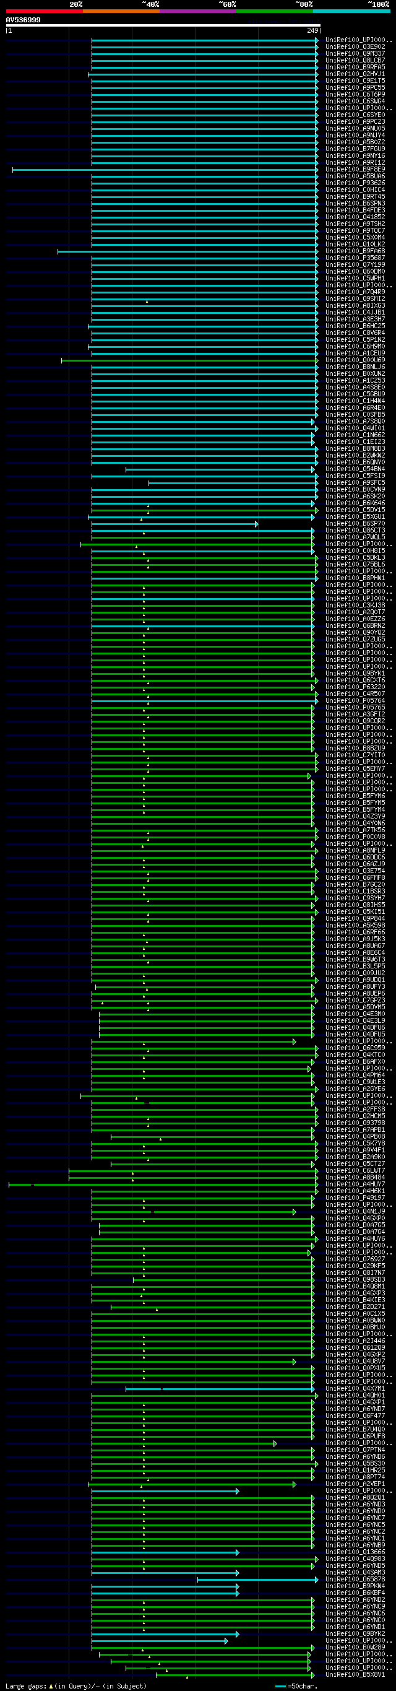Click UniRef100_Q13666 label
Screen dimensions: 396x1691
[x=355, y=1552]
